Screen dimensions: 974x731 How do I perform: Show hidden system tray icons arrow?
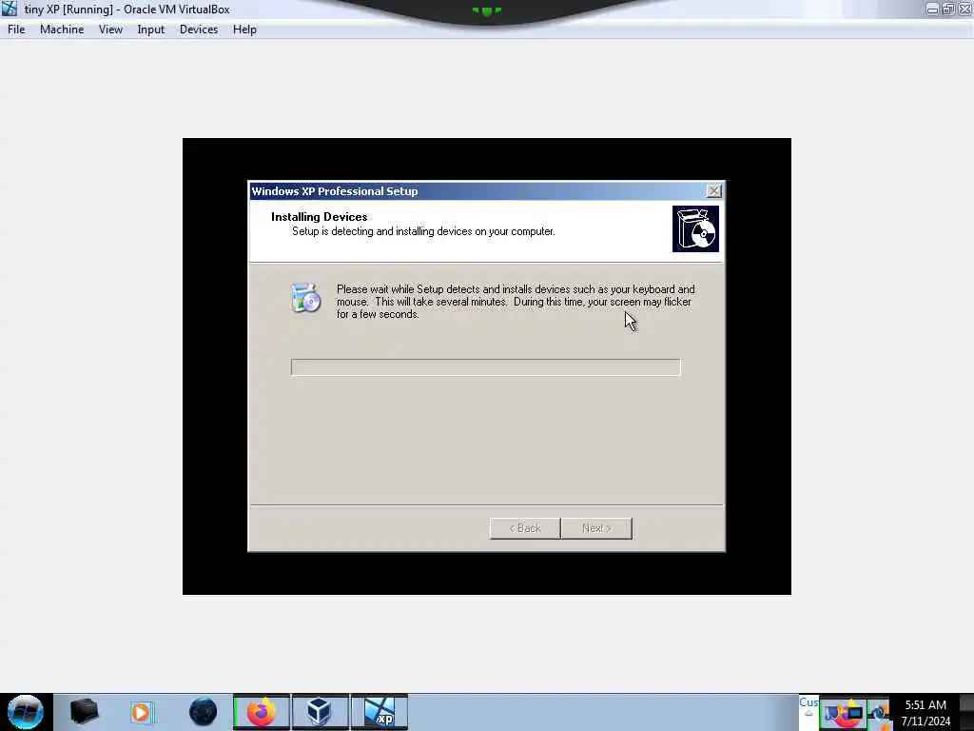click(808, 712)
